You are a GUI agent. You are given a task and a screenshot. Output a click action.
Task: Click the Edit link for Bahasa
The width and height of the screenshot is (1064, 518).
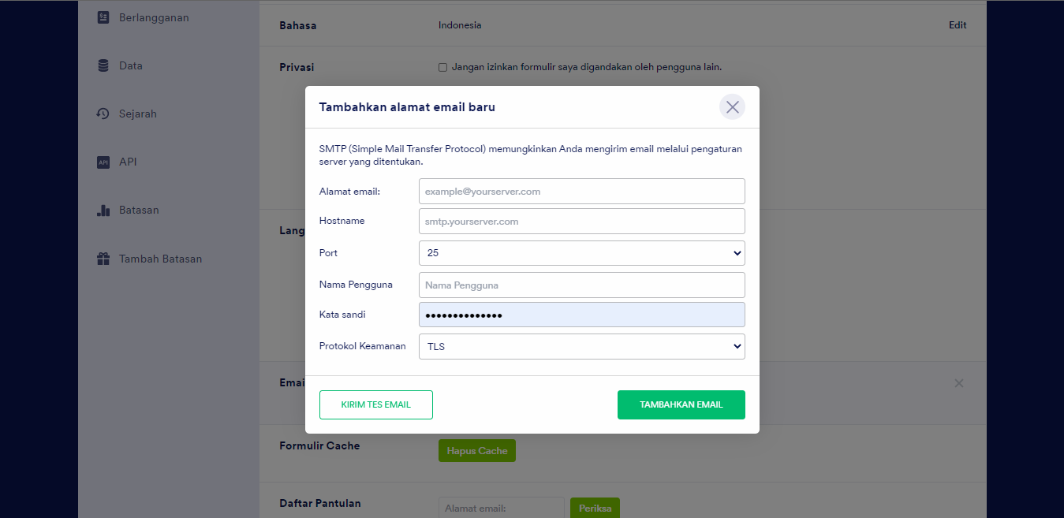tap(957, 25)
